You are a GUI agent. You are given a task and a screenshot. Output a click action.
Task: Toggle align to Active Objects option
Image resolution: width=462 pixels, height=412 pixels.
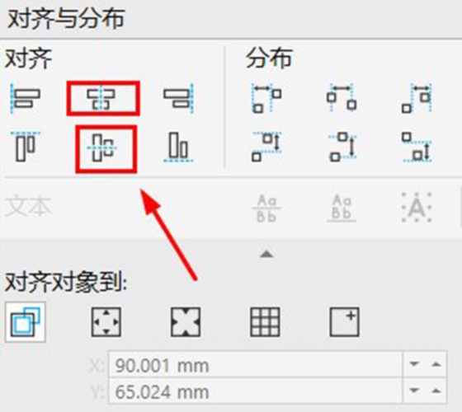(x=26, y=322)
